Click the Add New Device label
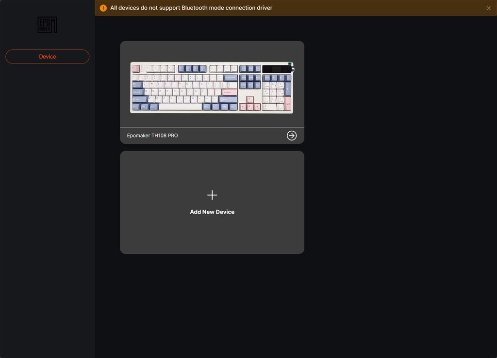Viewport: 497px width, 358px height. pyautogui.click(x=212, y=212)
